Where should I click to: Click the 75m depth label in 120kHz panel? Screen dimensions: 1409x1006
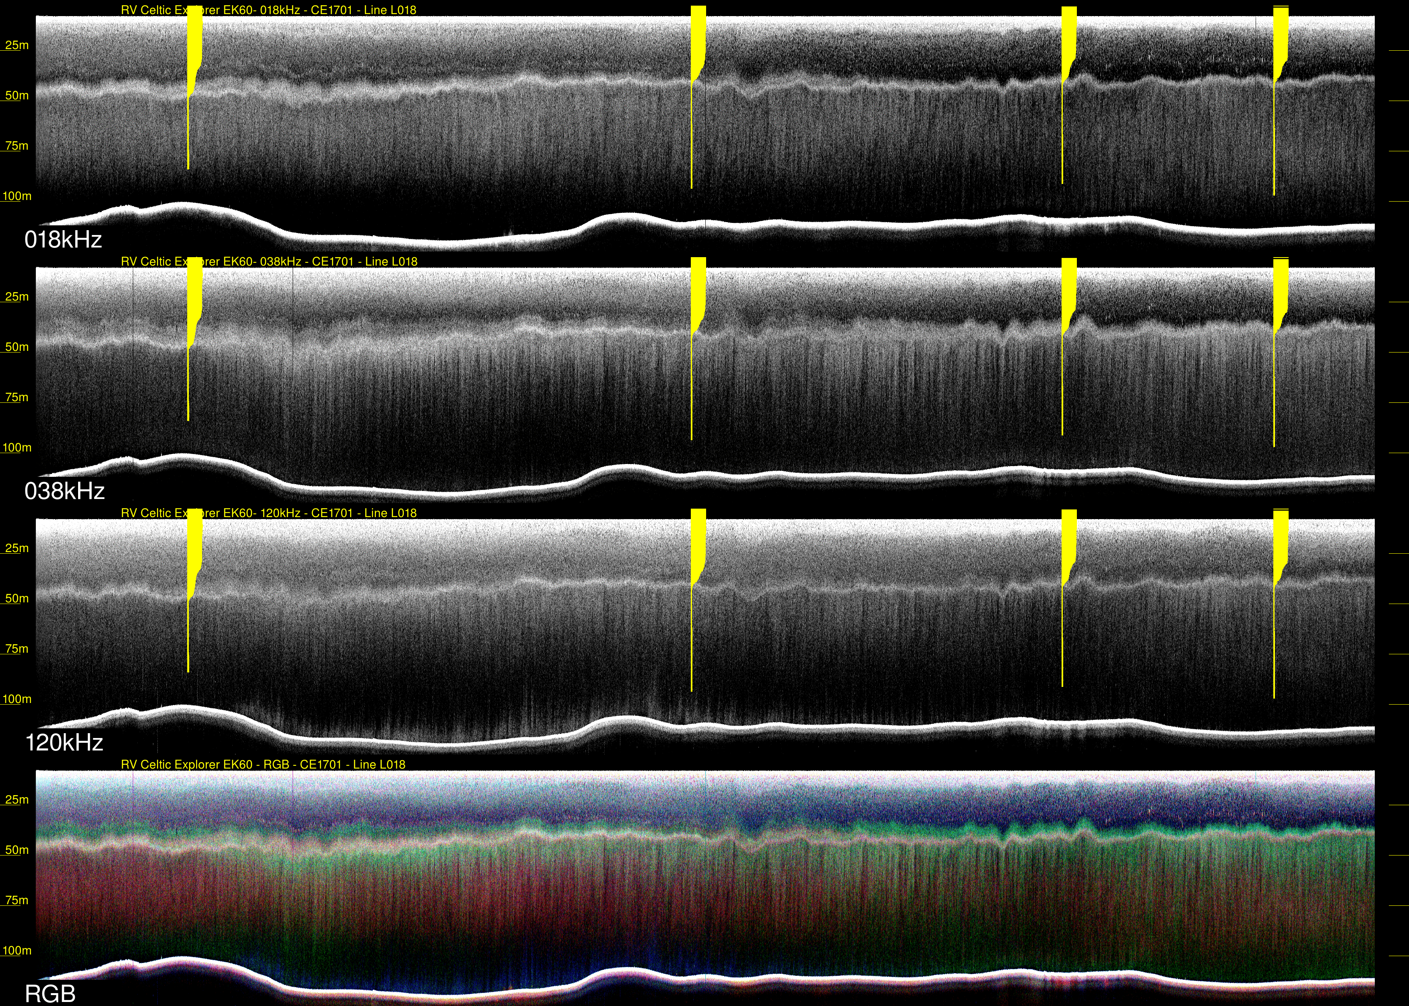click(17, 649)
